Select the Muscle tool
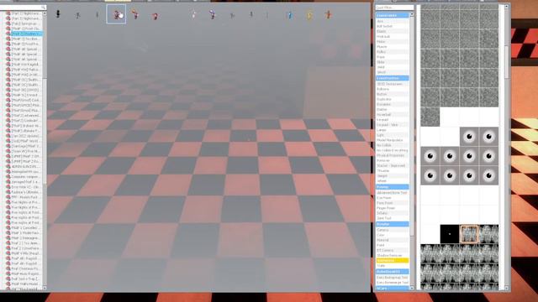538x302 pixels. coord(393,47)
